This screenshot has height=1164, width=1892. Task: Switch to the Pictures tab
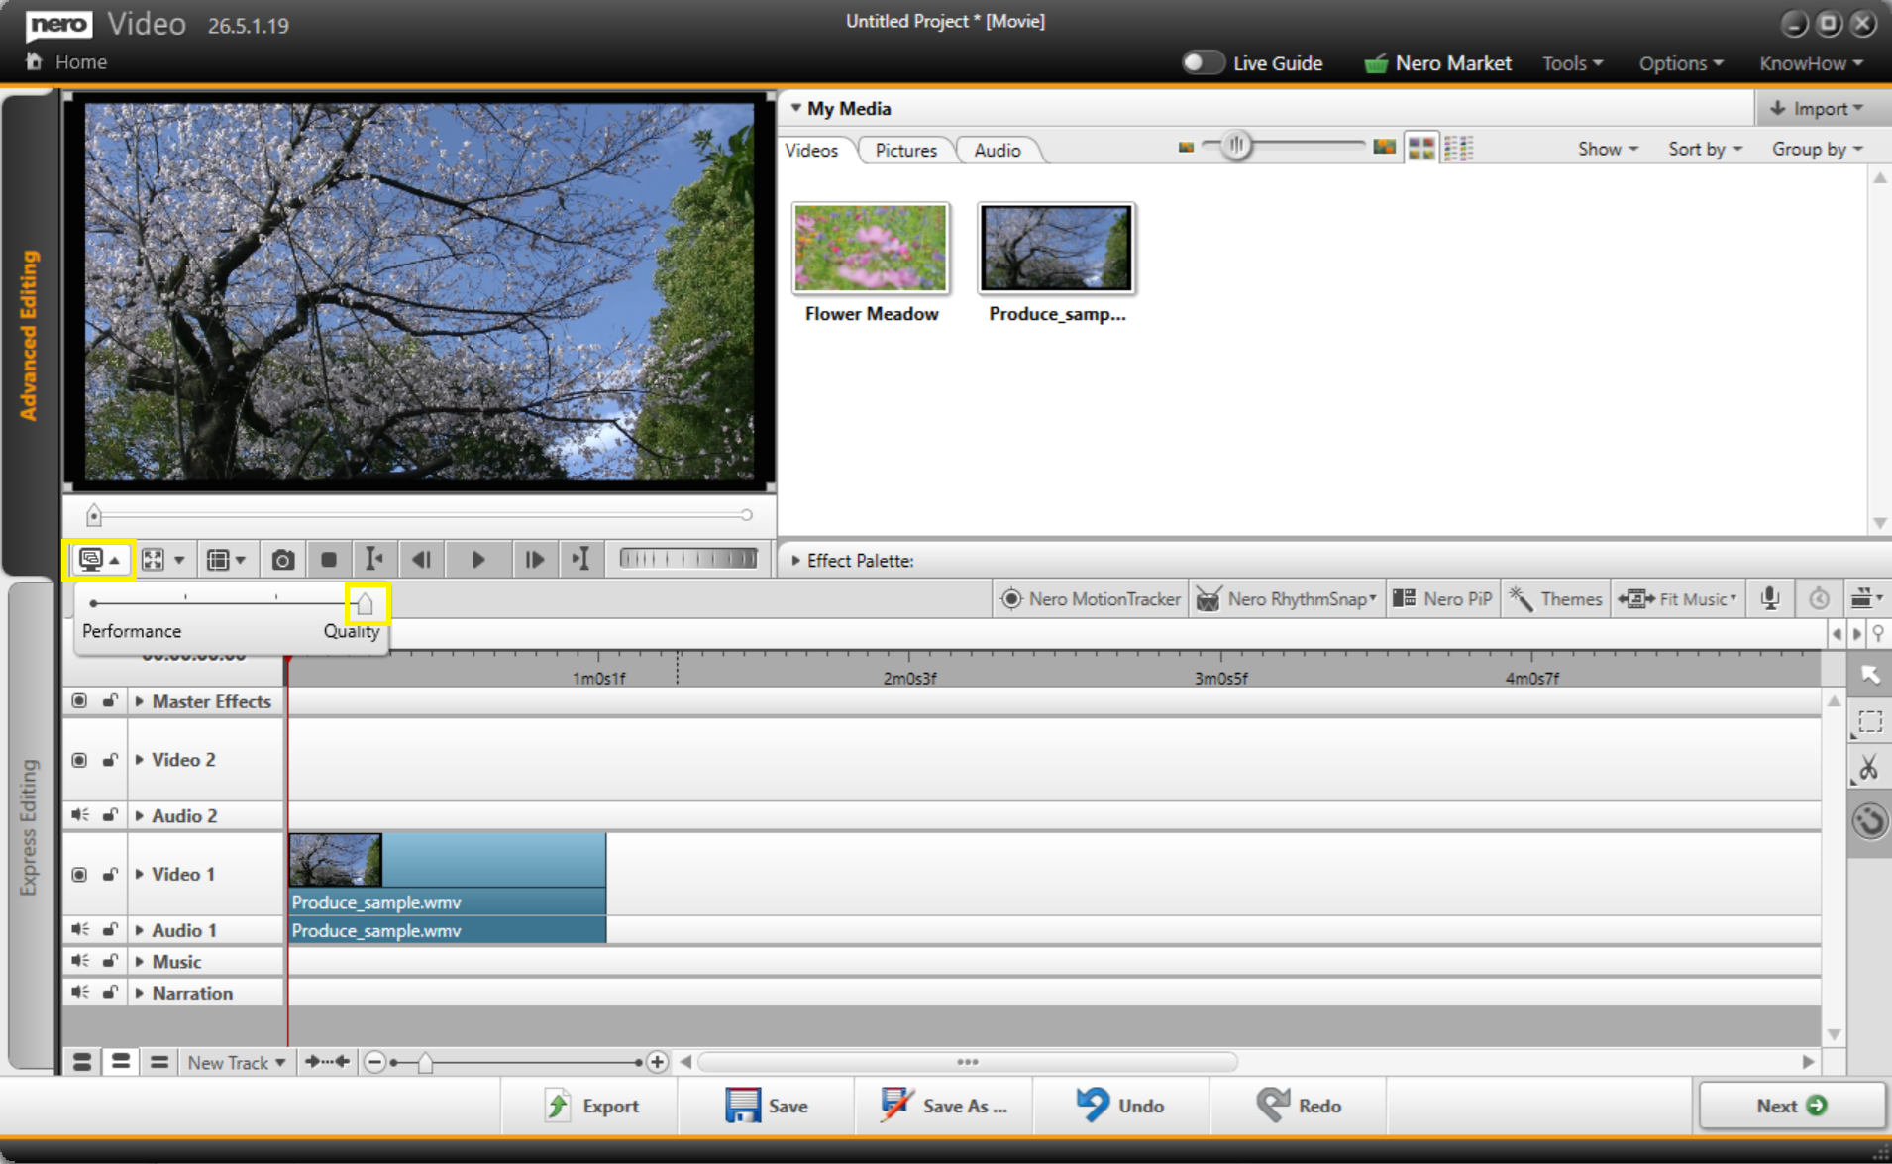[905, 150]
